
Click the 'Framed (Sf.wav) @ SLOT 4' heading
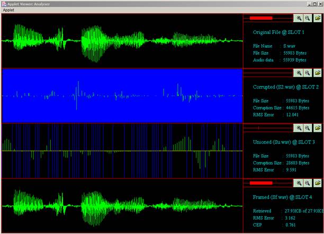pyautogui.click(x=282, y=197)
